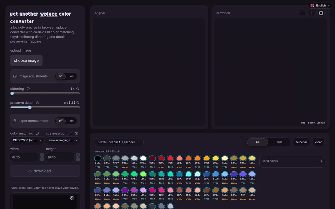
Task: Click the picture icon beside image adjustments
Action: click(x=15, y=76)
